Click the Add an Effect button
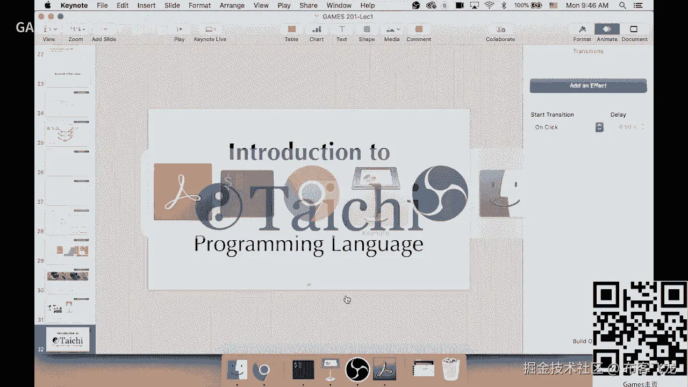Image resolution: width=688 pixels, height=387 pixels. (x=588, y=85)
